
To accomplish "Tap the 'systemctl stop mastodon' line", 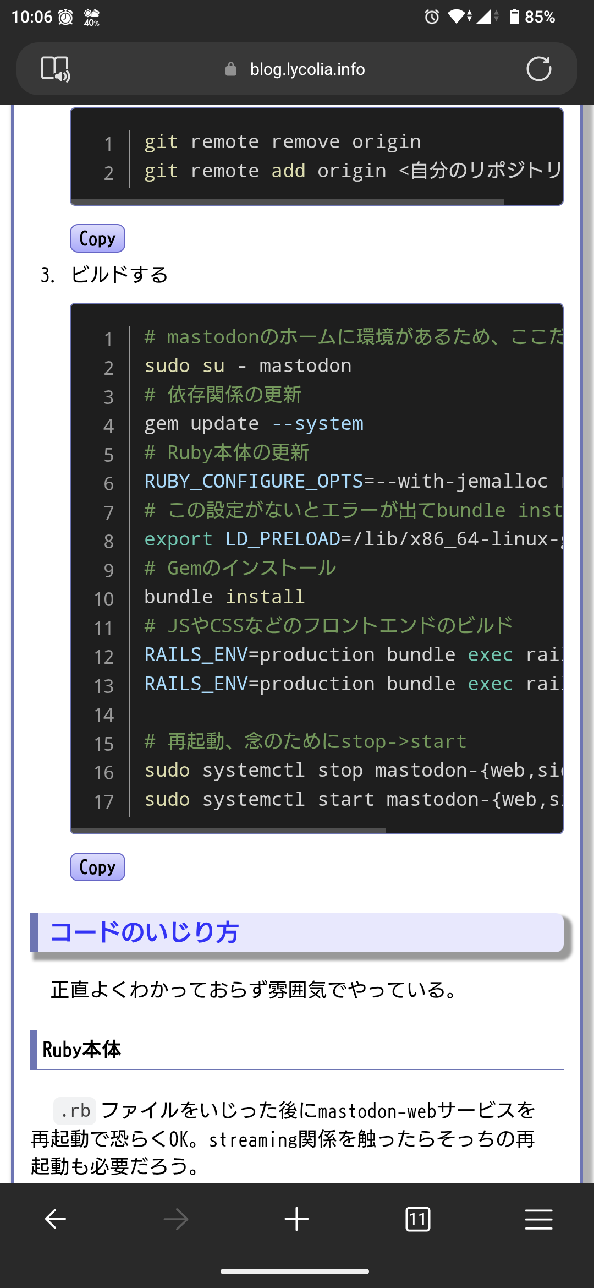I will 353,771.
